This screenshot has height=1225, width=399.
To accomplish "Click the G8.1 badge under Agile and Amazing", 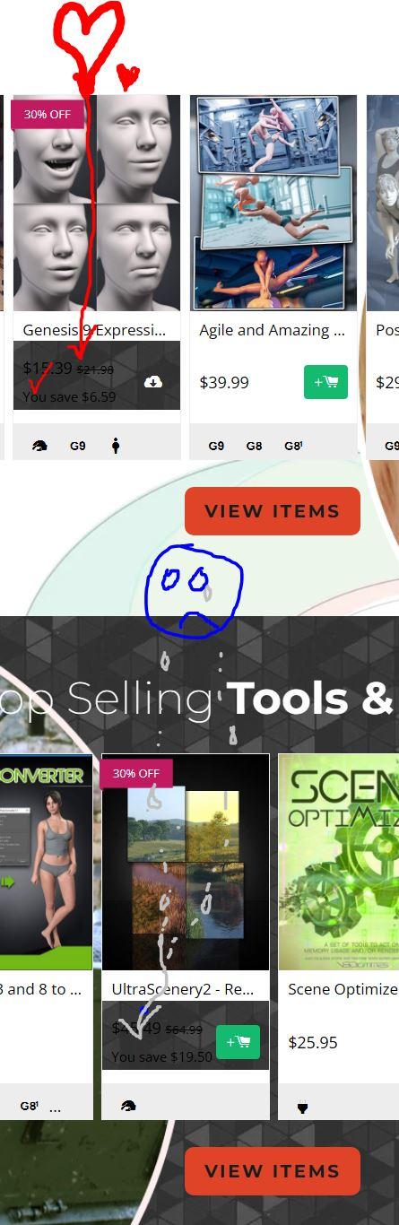I will [292, 446].
